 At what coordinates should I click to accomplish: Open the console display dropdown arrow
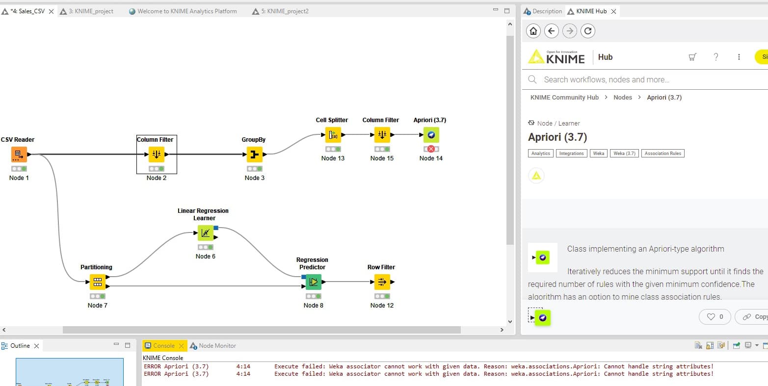[757, 345]
